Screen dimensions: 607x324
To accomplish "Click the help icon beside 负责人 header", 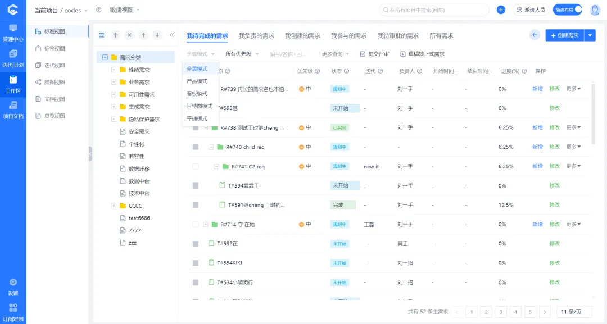I will point(420,71).
